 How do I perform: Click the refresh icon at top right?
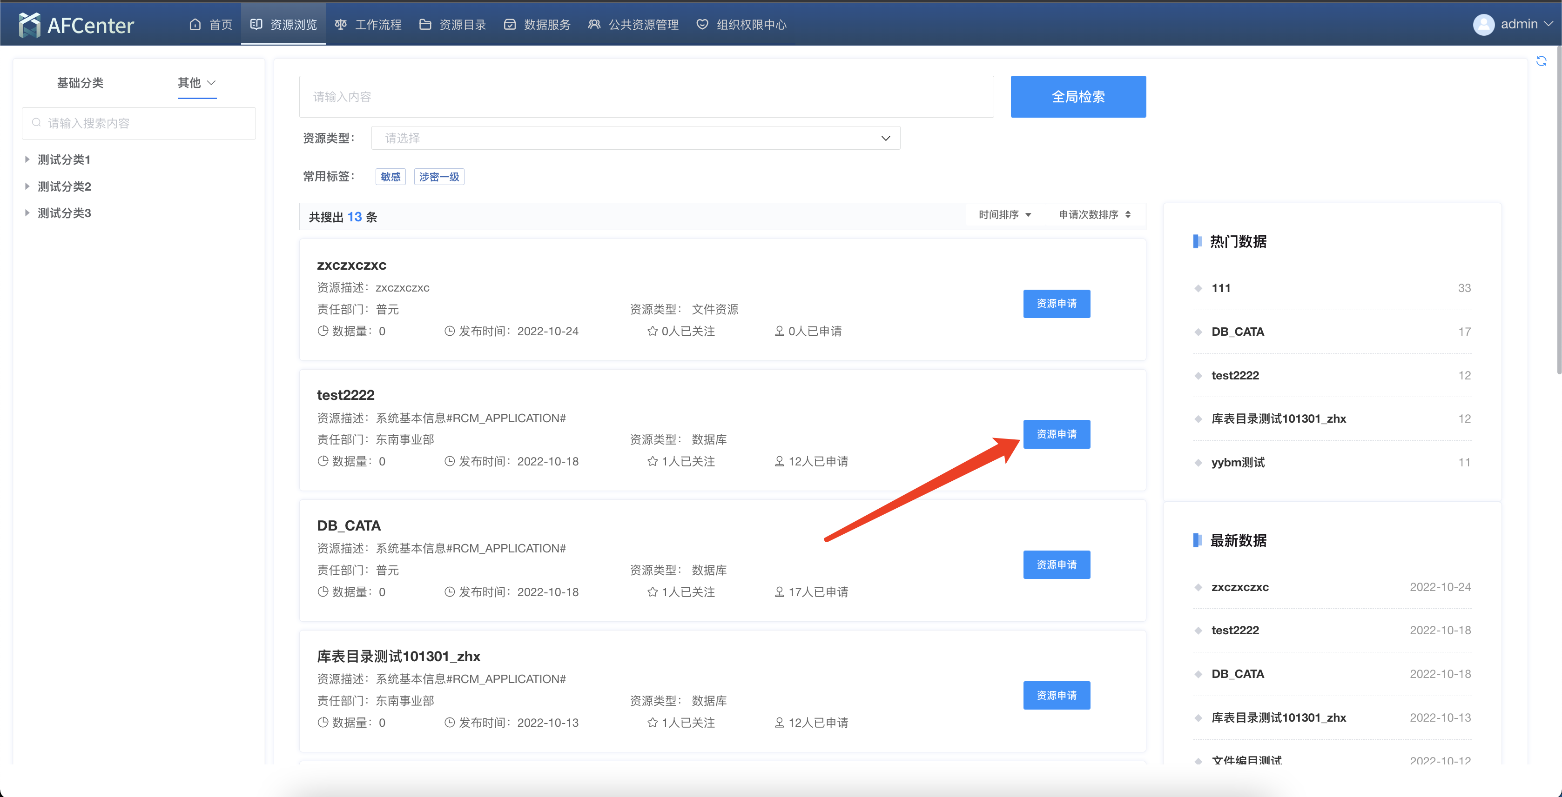pyautogui.click(x=1541, y=61)
